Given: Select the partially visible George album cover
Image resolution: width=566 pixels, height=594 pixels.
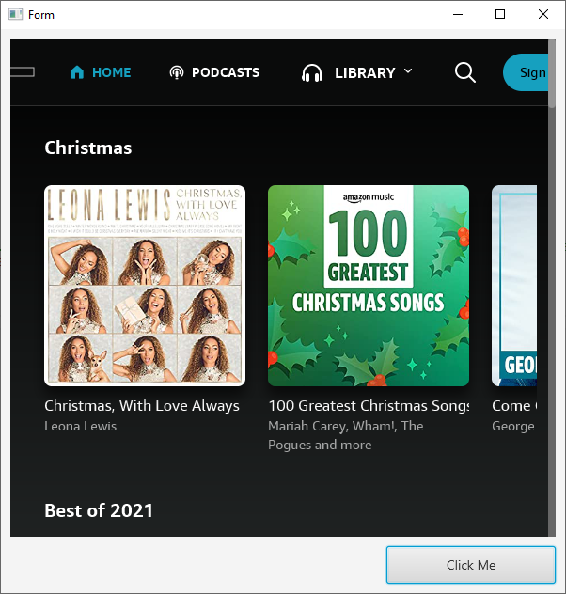Looking at the screenshot, I should point(514,286).
